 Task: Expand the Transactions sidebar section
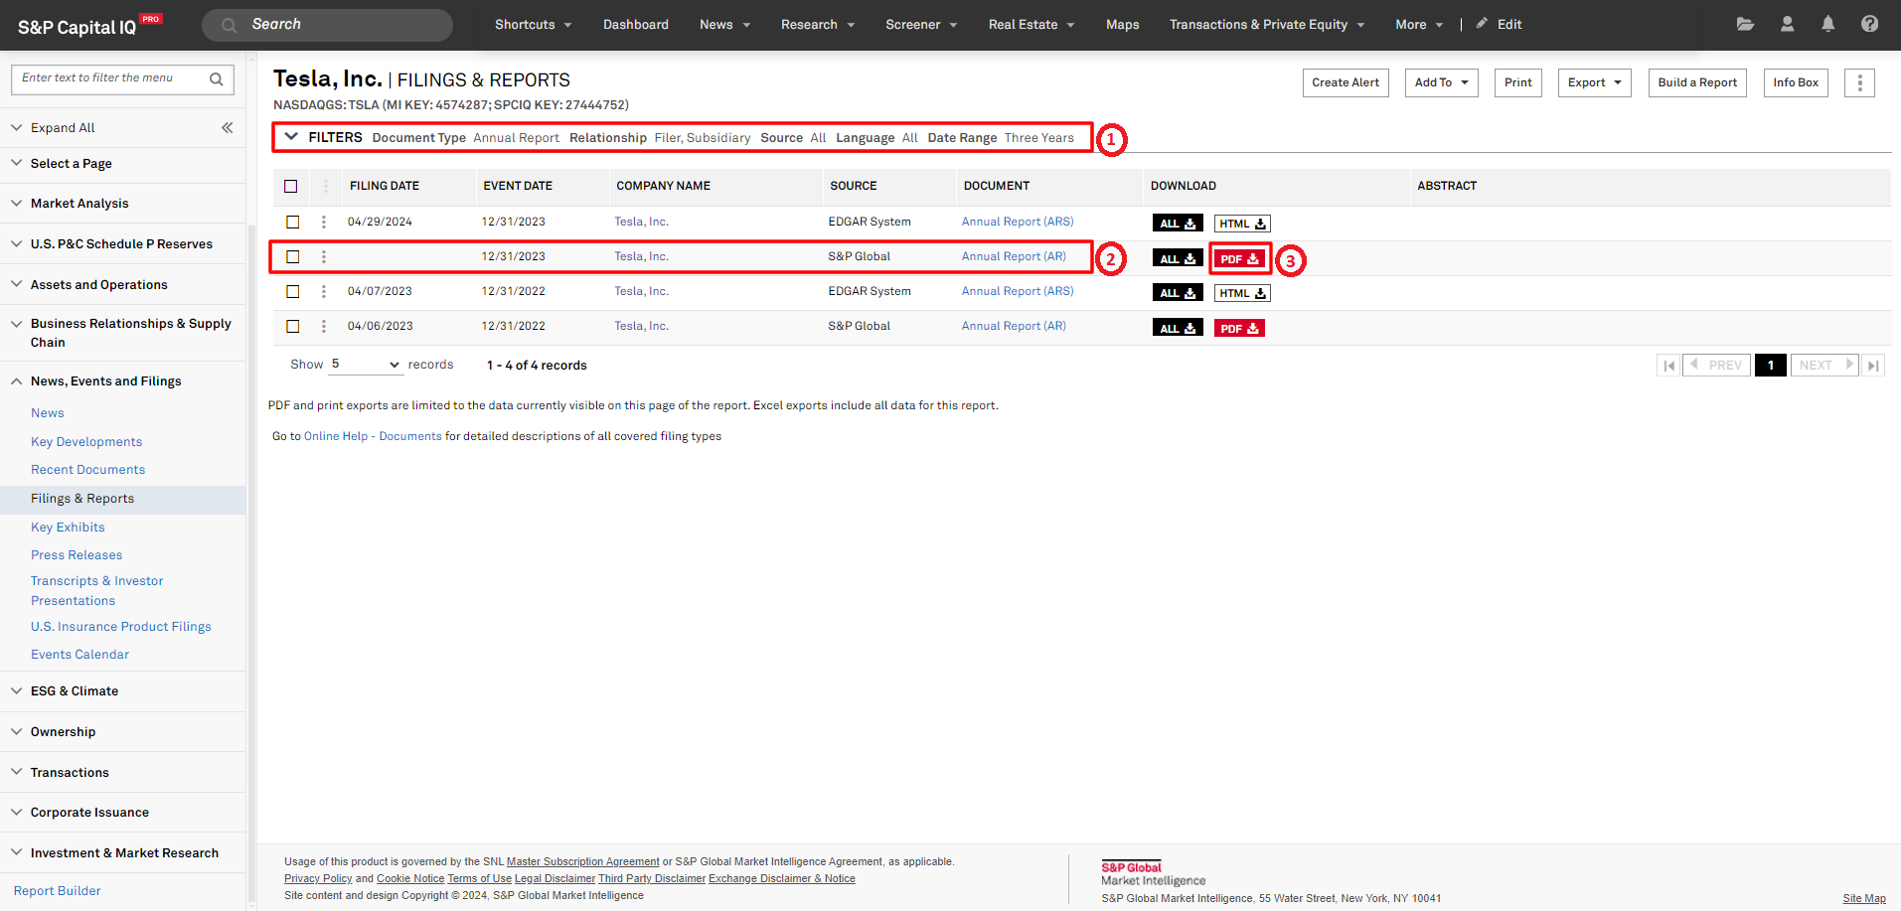tap(70, 772)
